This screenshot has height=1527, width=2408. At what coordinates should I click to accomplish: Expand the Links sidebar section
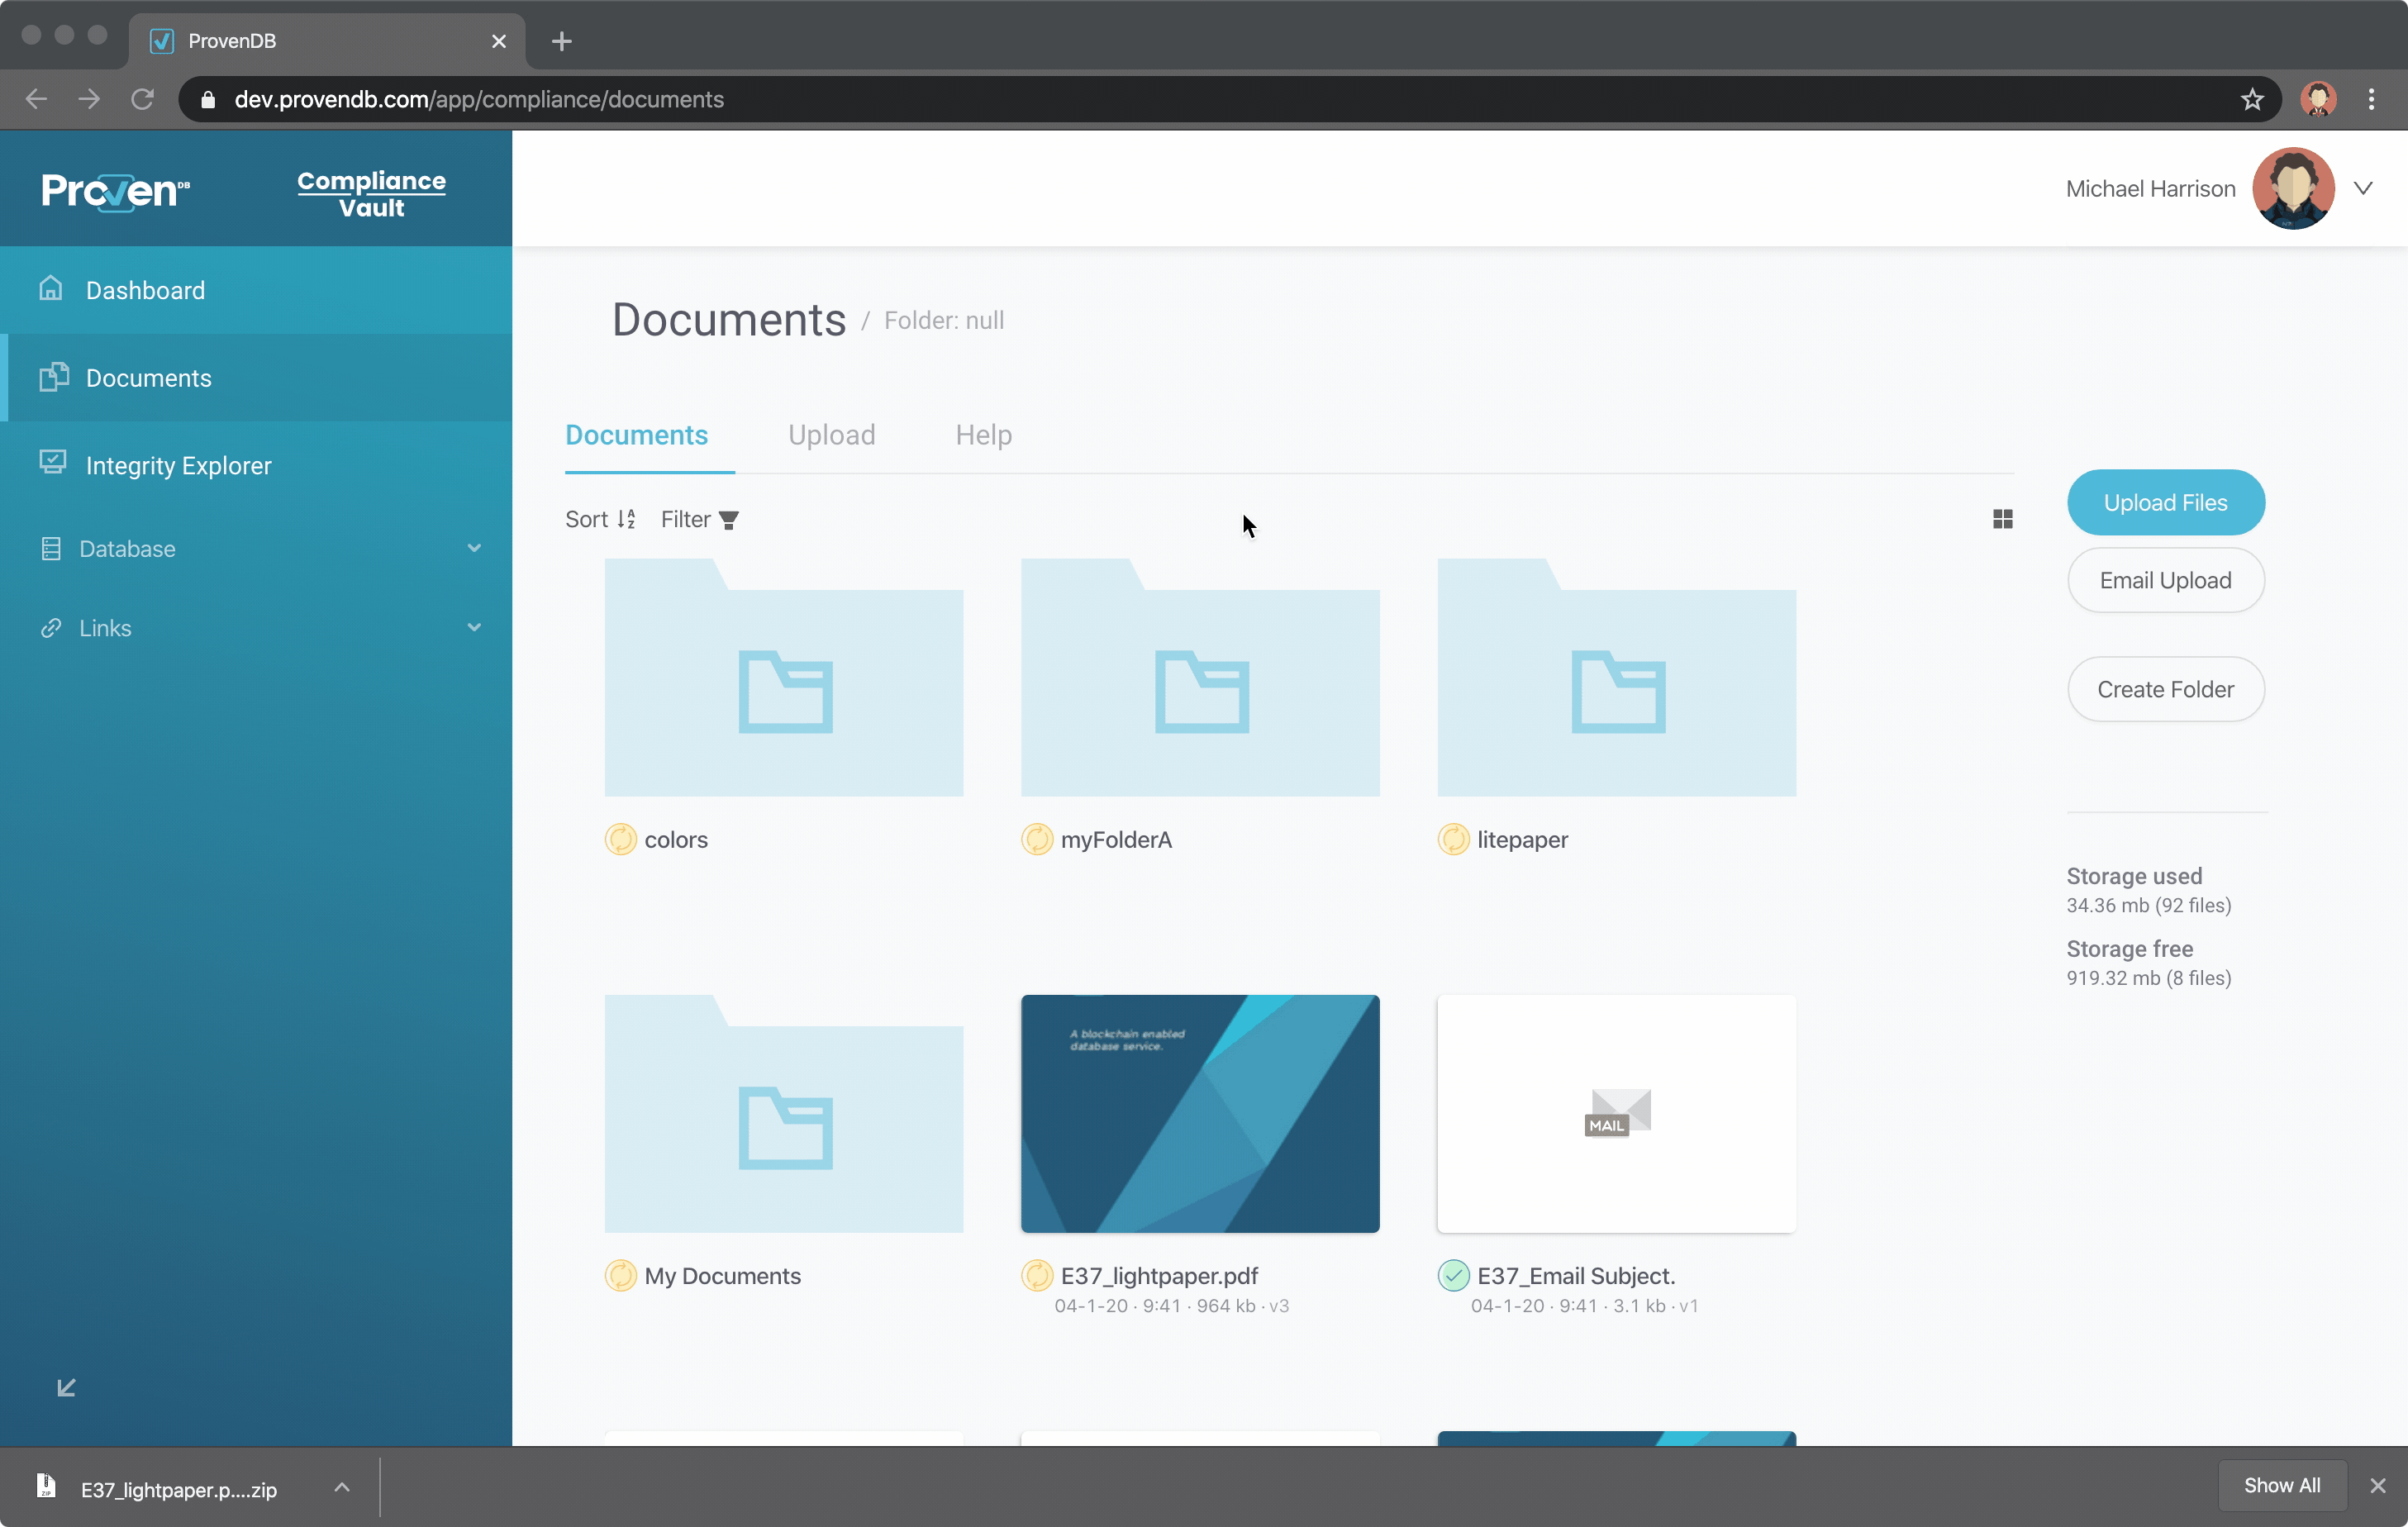point(474,628)
